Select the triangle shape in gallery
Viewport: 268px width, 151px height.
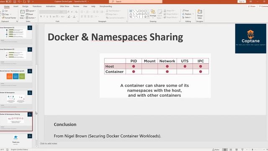coord(131,14)
